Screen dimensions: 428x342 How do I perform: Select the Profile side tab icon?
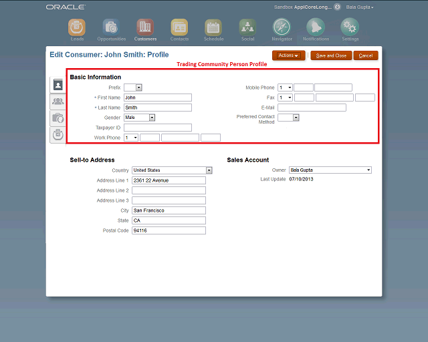[x=58, y=85]
